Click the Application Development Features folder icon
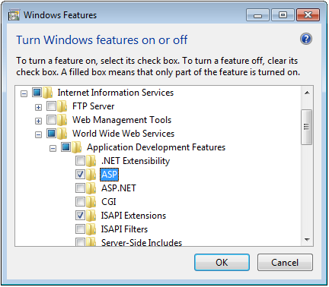The image size is (329, 287). 77,147
